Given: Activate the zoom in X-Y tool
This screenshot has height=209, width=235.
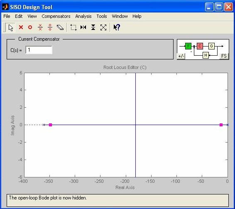Looking at the screenshot, I should coord(73,27).
